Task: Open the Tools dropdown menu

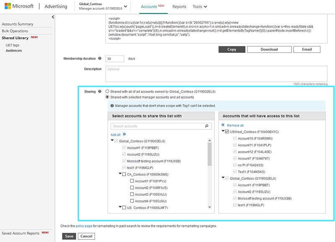Action: click(200, 7)
